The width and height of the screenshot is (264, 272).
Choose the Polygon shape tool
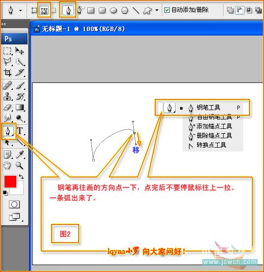pos(125,10)
